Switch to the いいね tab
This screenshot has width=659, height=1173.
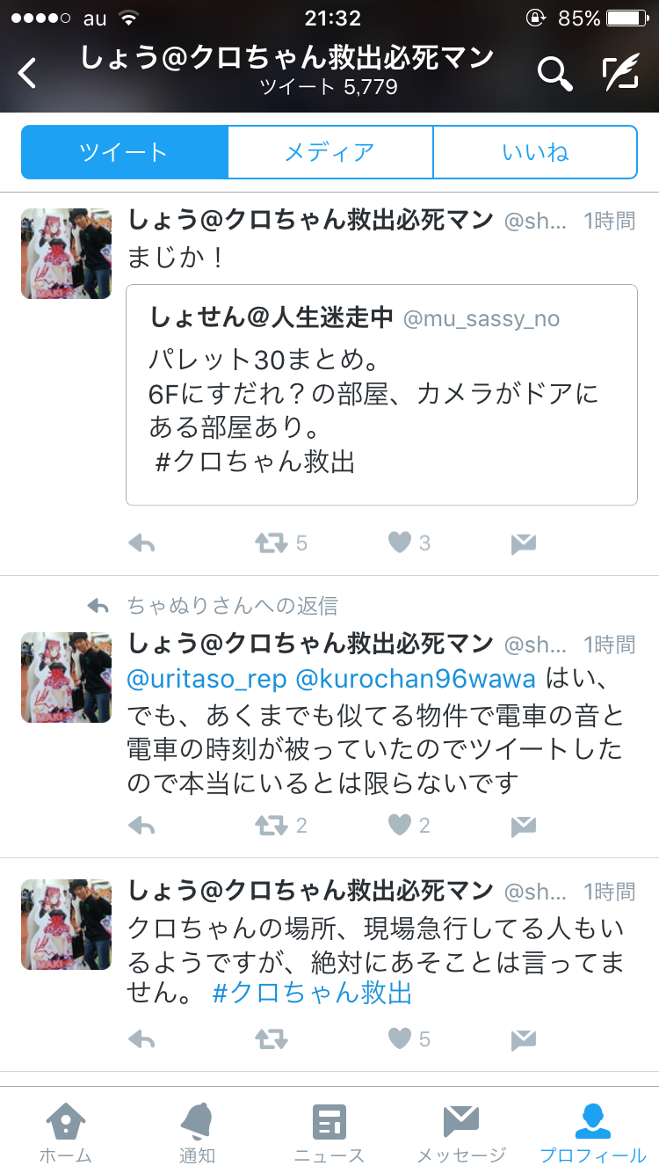pos(535,152)
